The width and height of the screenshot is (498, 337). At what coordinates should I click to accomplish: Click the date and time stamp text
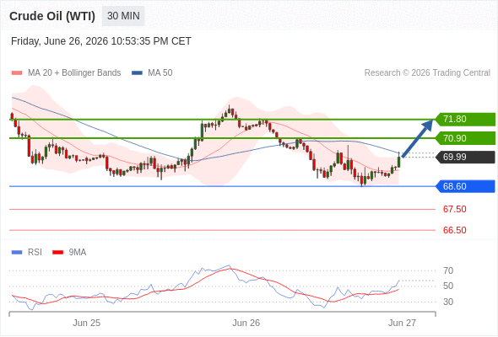(101, 41)
